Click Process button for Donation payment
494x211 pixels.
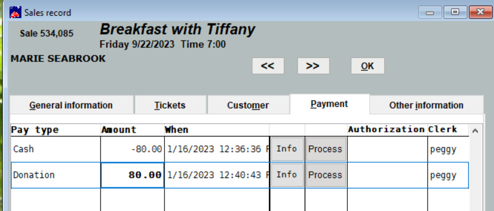326,175
